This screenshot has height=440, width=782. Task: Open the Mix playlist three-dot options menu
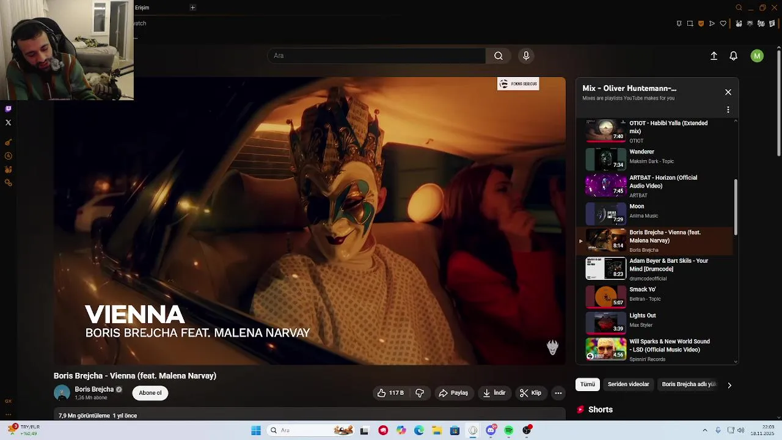[x=728, y=110]
